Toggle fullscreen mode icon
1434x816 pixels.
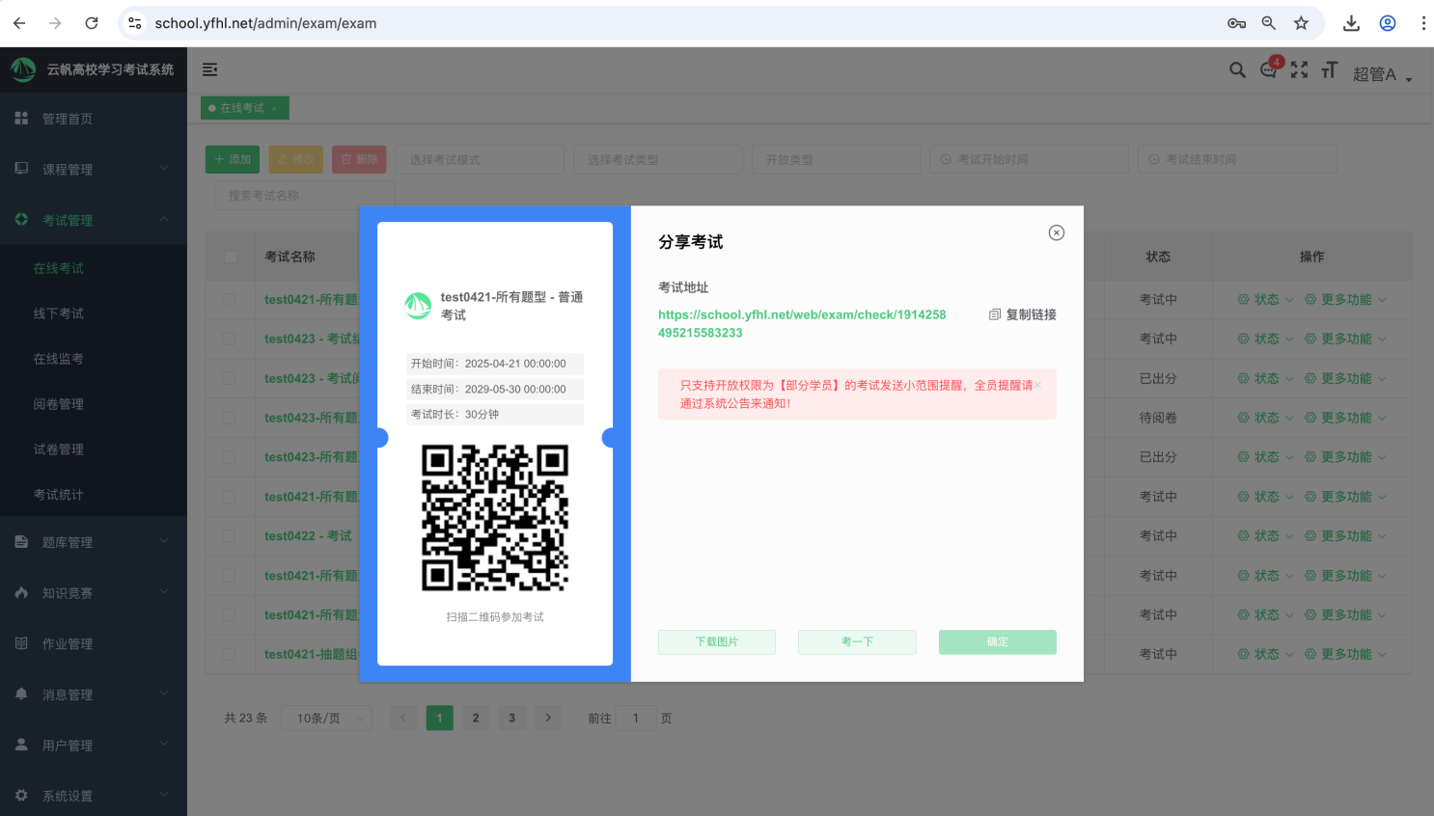(x=1300, y=69)
